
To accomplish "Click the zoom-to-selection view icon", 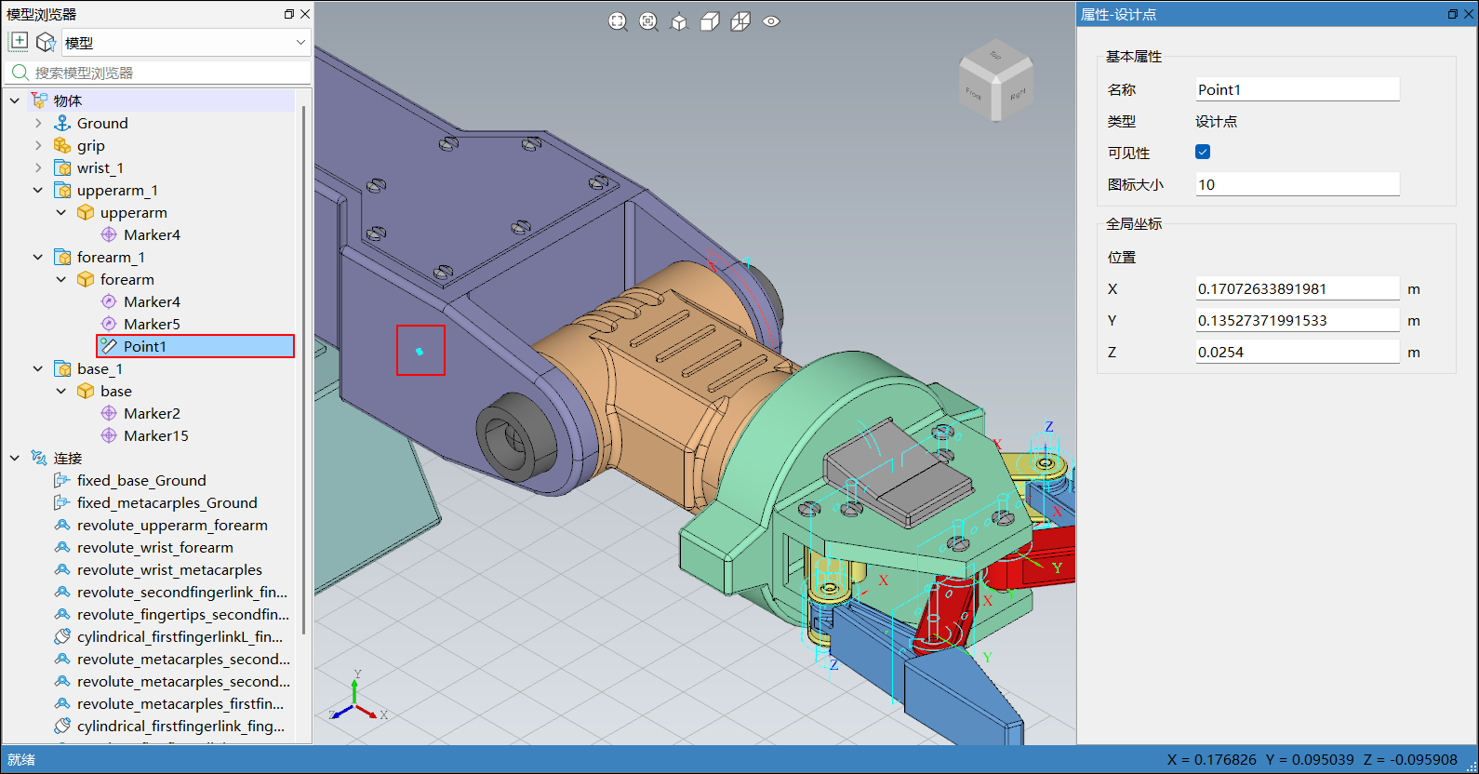I will 648,21.
